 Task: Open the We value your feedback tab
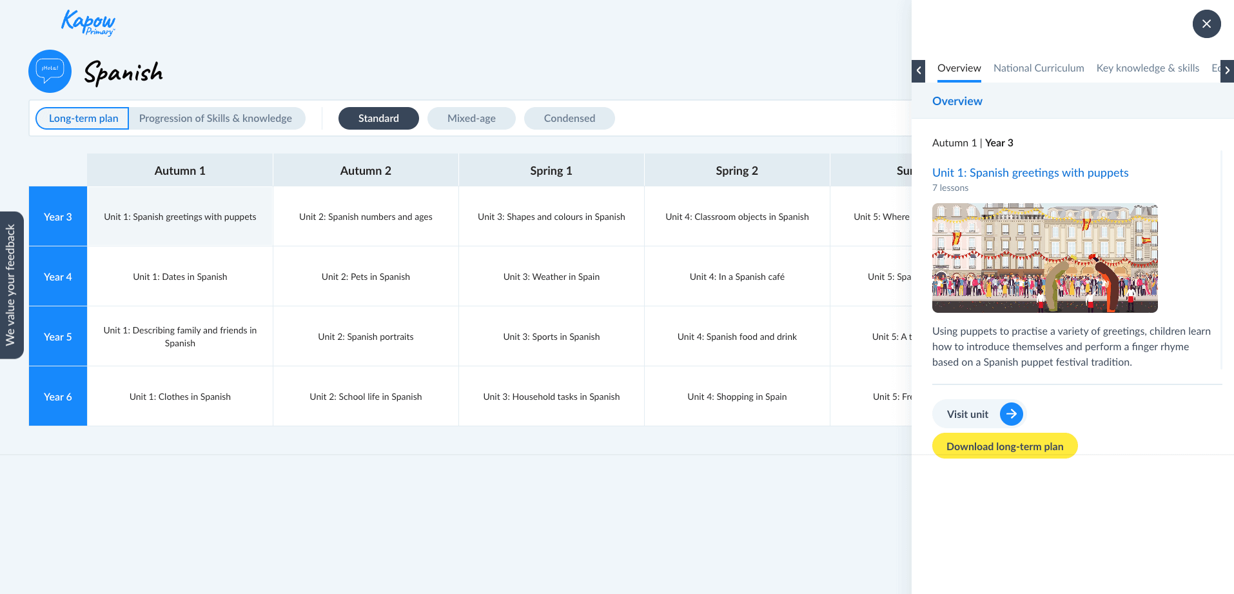click(11, 285)
